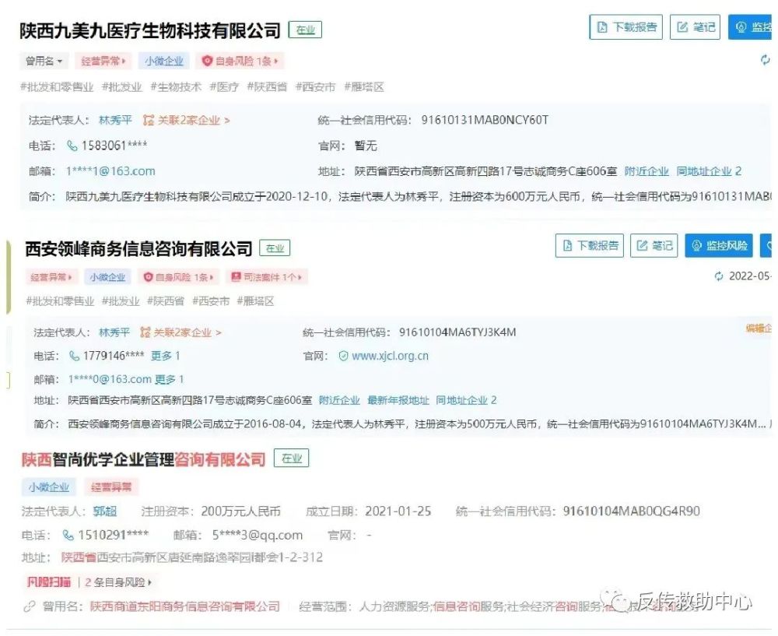Select the #雁塔区 tag under 西安领峰
Viewport: 778px width, 636px height.
[255, 301]
